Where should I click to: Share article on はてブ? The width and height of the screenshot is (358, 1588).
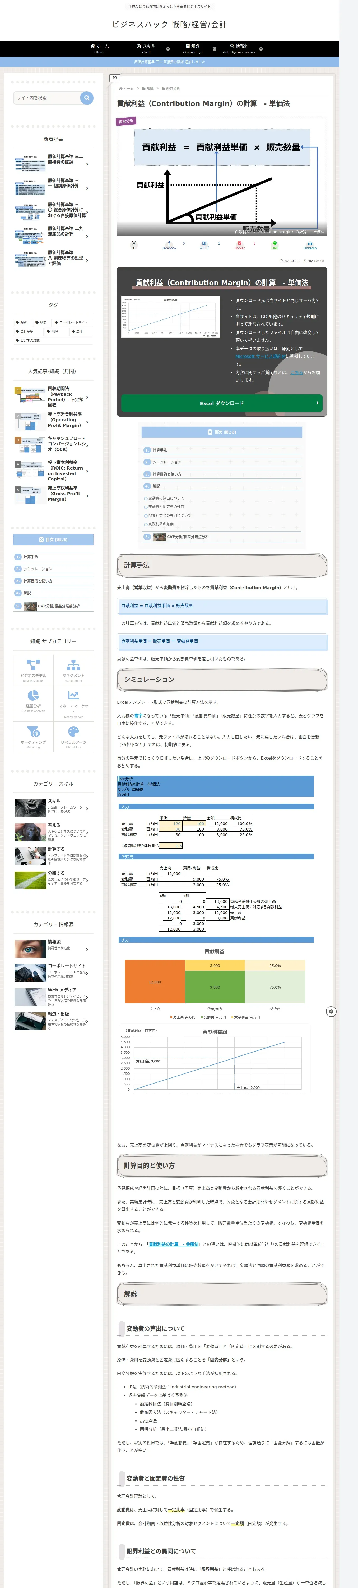tap(204, 245)
